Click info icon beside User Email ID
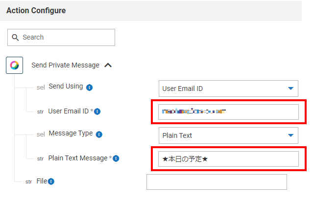 [x=97, y=112]
